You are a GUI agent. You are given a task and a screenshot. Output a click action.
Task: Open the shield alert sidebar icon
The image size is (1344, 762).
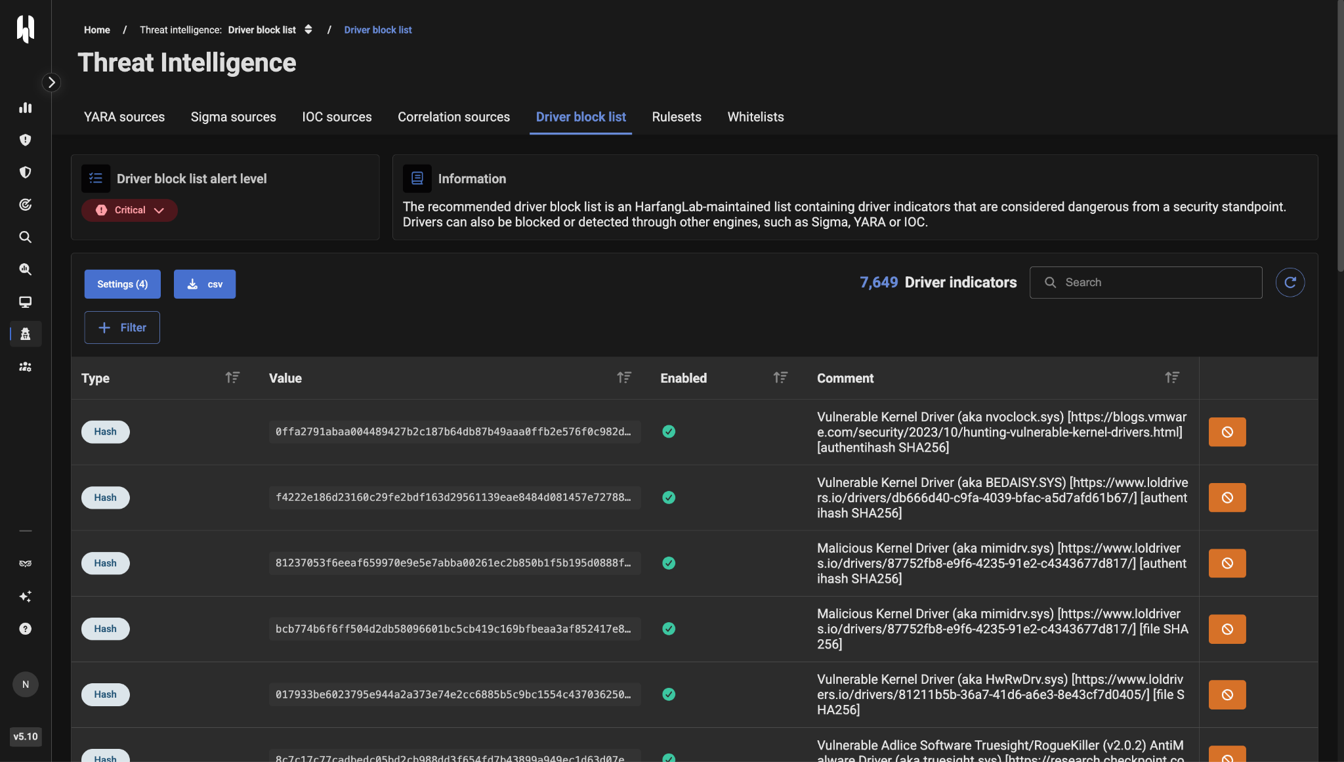click(x=26, y=140)
